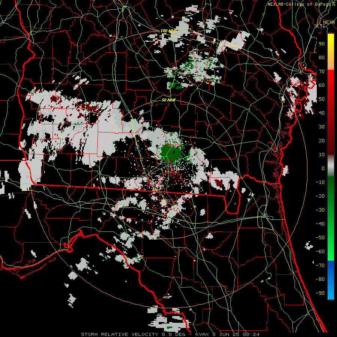Click the 80 value on the velocity scale

[322, 57]
